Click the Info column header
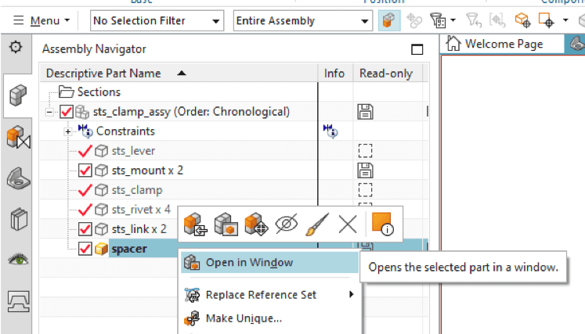Screen dimensions: 585x334 334,73
